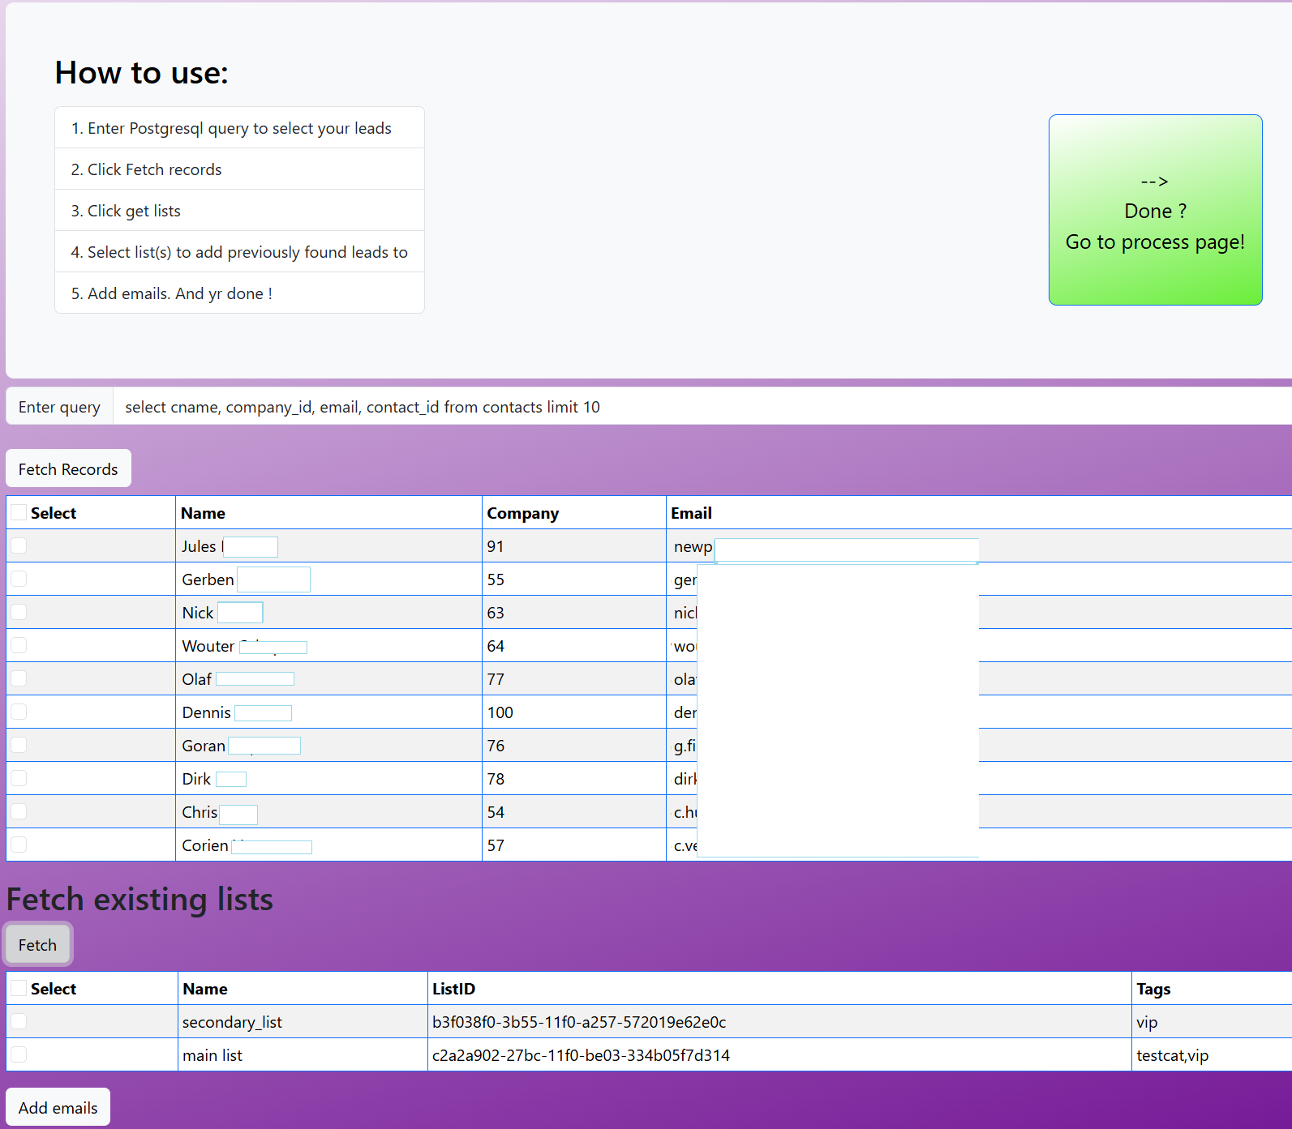This screenshot has width=1292, height=1129.
Task: Check the secondary_list checkbox
Action: coord(19,1021)
